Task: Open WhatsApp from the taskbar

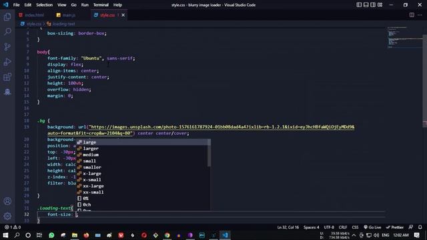Action: click(x=51, y=235)
